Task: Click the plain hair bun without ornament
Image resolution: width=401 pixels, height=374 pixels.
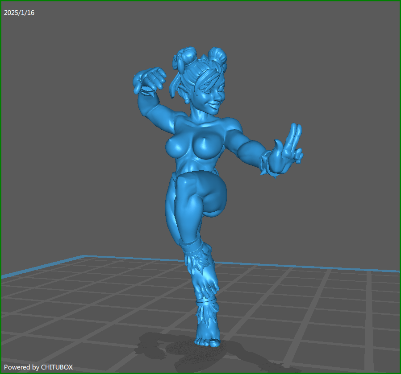Action: click(218, 56)
